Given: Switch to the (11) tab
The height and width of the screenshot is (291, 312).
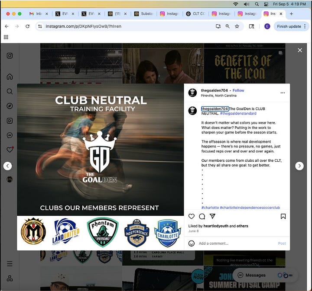Looking at the screenshot, I should coord(114,14).
